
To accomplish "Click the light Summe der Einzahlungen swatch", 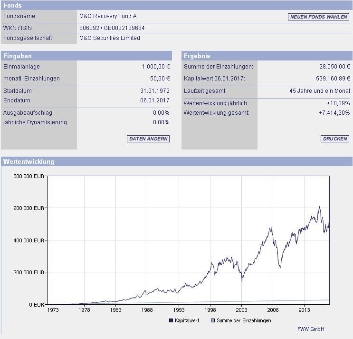I will coord(213,320).
